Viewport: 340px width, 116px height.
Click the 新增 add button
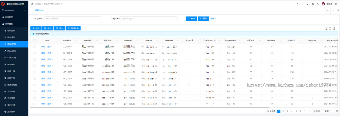[36, 29]
